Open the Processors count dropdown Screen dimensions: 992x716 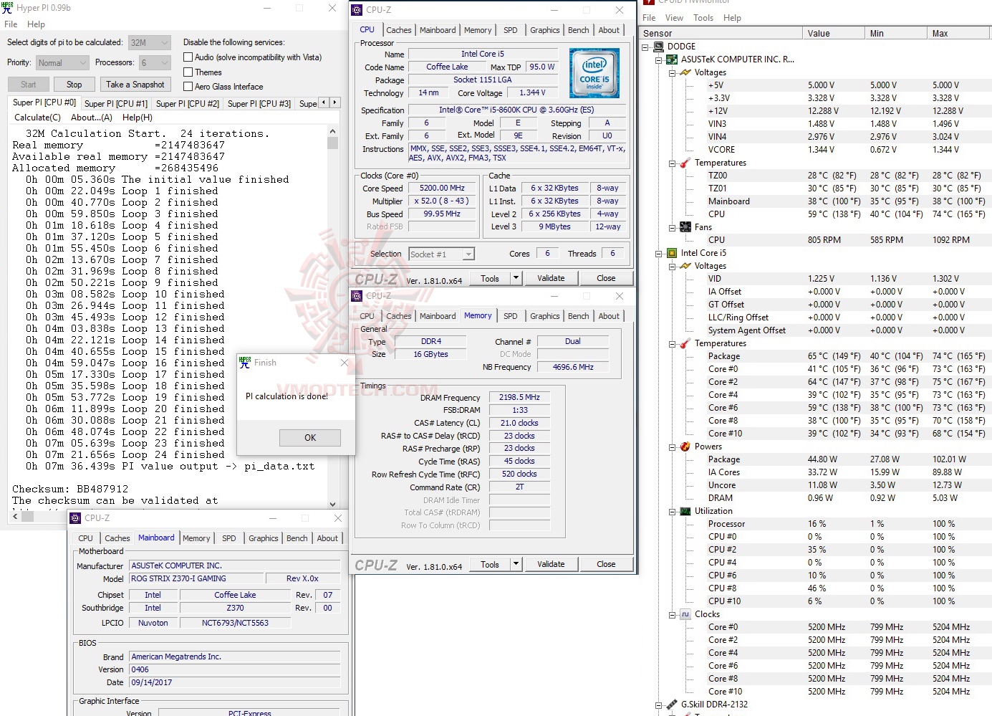click(x=155, y=63)
